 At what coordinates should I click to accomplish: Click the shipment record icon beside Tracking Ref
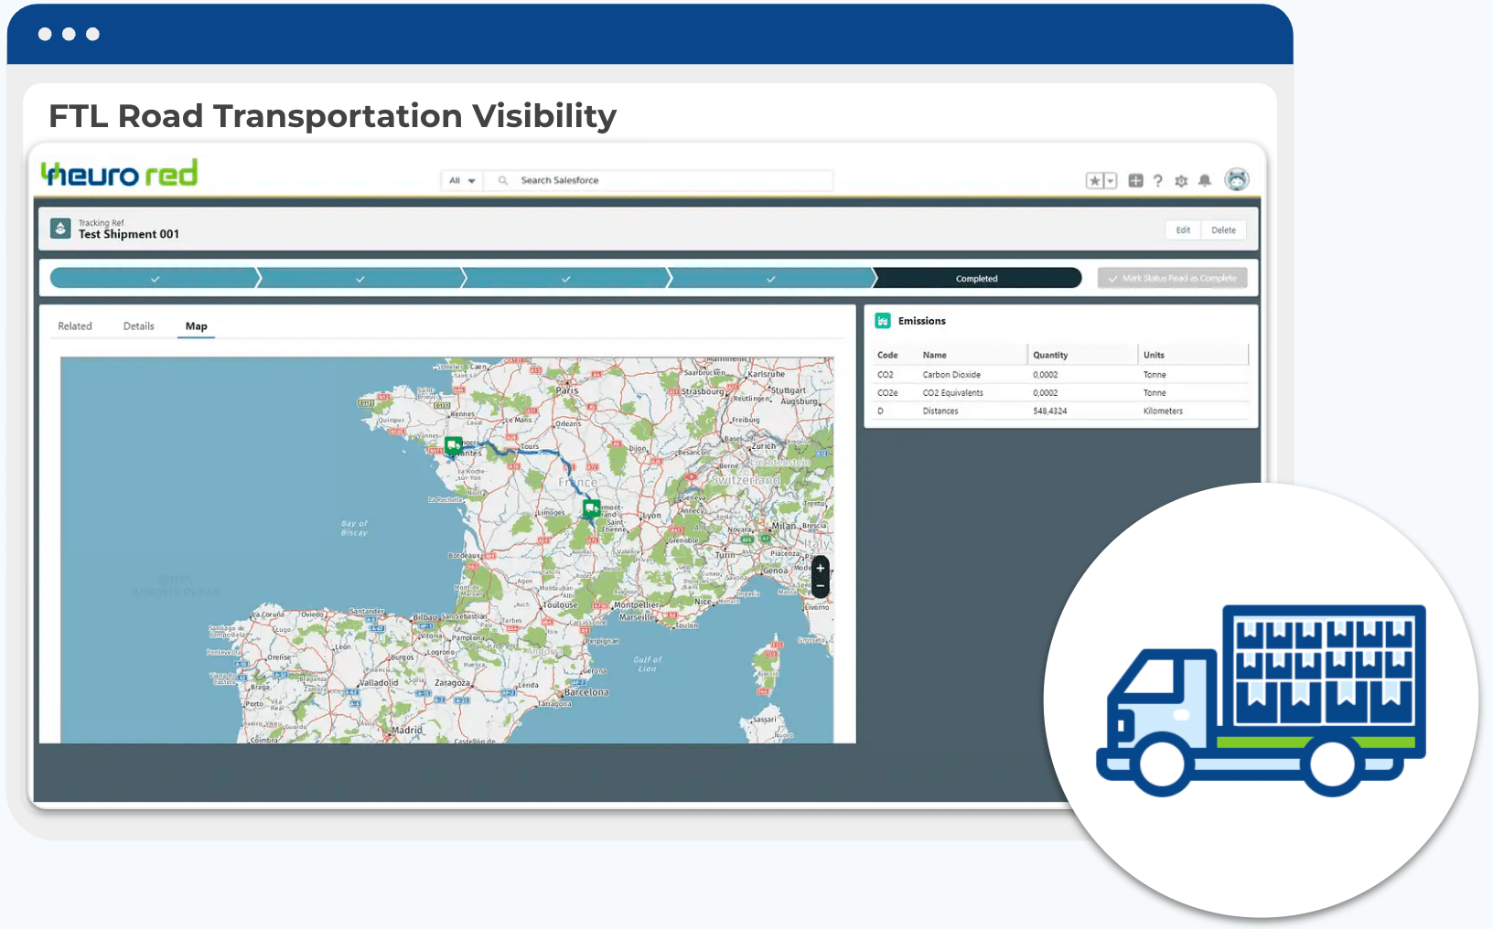pyautogui.click(x=59, y=229)
